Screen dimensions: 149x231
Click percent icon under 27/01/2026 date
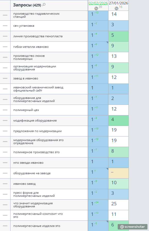coord(116,8)
